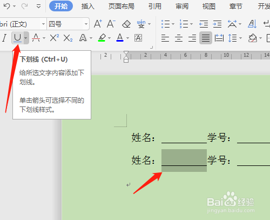Image resolution: width=270 pixels, height=220 pixels.
Task: Switch to the 开始 ribbon tab
Action: pyautogui.click(x=61, y=6)
